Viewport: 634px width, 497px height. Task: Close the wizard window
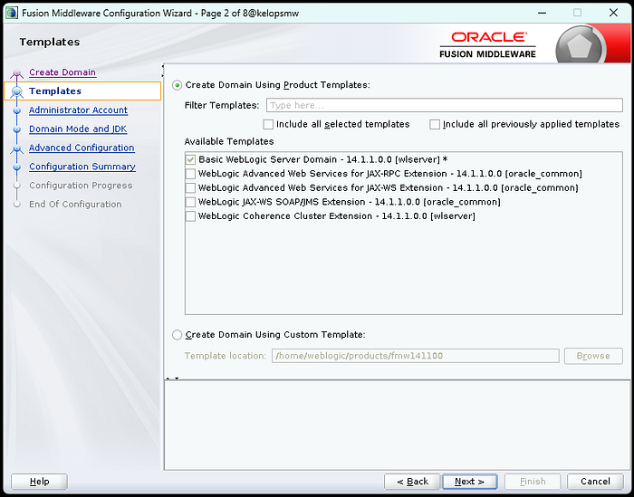(x=613, y=13)
